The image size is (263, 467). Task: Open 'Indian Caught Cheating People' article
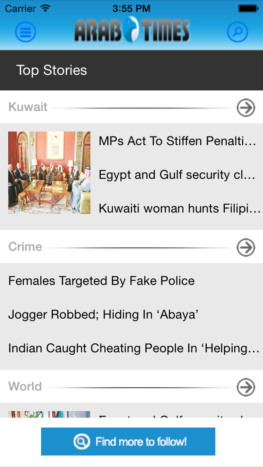pos(134,348)
